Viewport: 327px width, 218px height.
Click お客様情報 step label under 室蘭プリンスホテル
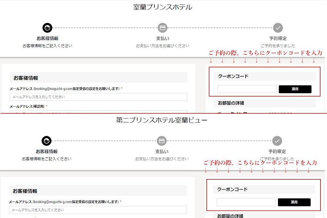47,38
